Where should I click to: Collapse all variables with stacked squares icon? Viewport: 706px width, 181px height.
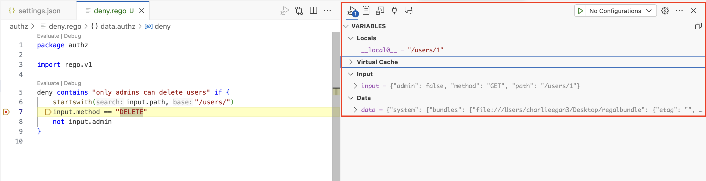coord(698,26)
